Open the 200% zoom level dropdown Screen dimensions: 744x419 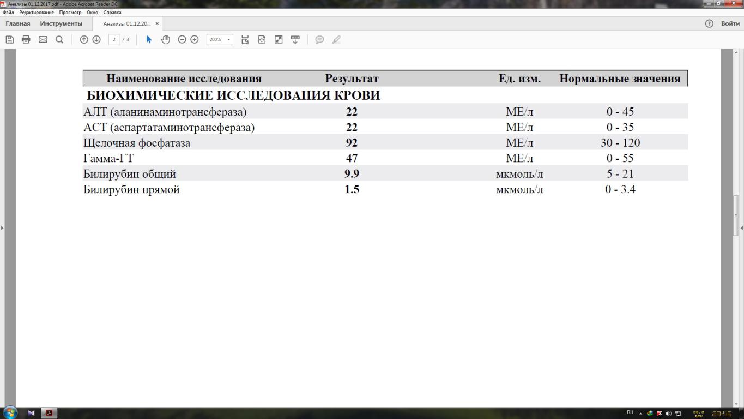[229, 39]
